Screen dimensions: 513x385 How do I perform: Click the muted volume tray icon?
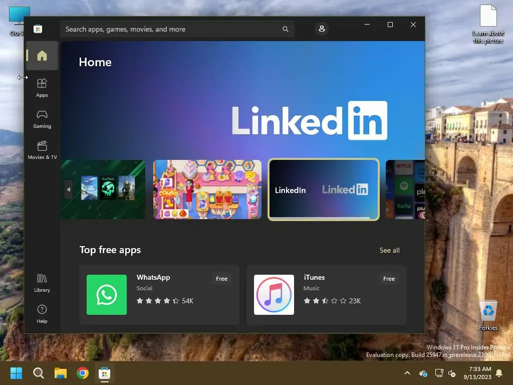[x=452, y=373]
